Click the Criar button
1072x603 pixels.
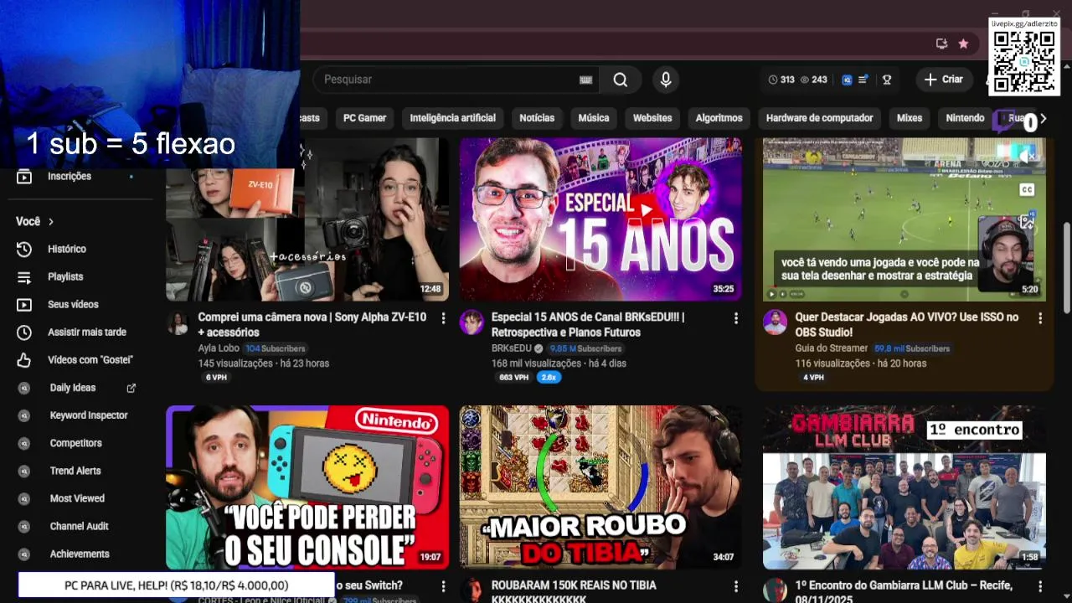pos(944,80)
